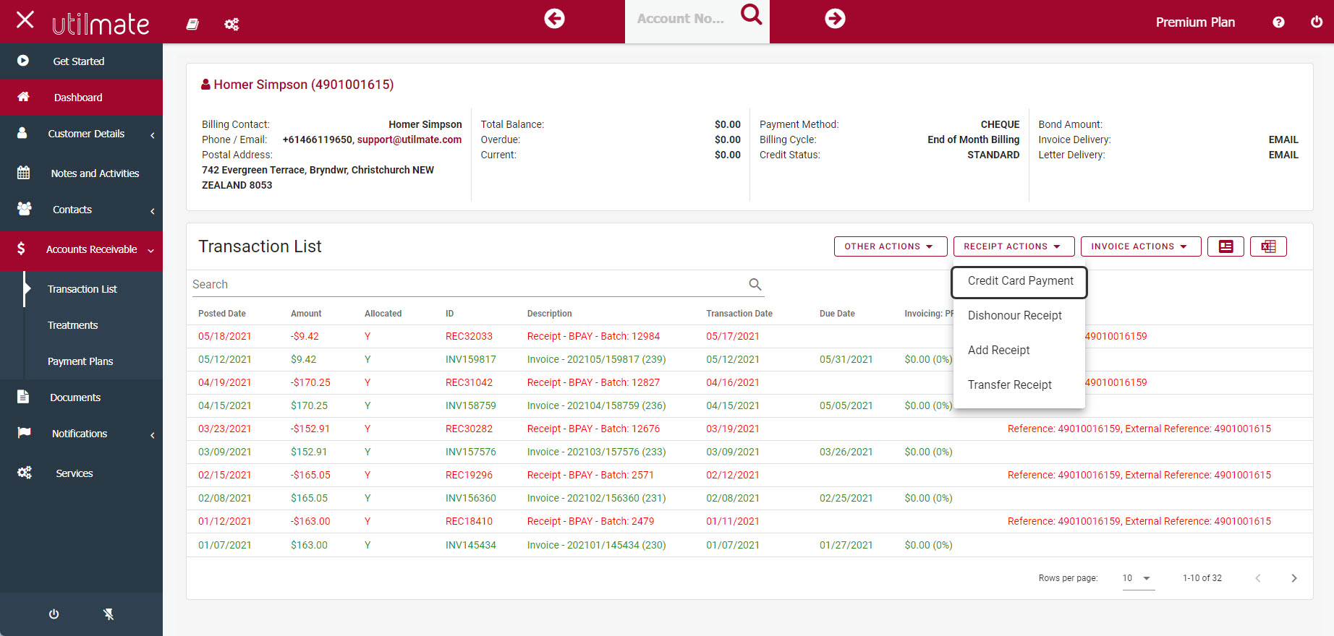Go to previous account with left arrow

(554, 19)
